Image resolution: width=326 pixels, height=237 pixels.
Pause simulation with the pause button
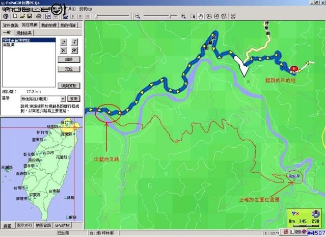pos(88,16)
